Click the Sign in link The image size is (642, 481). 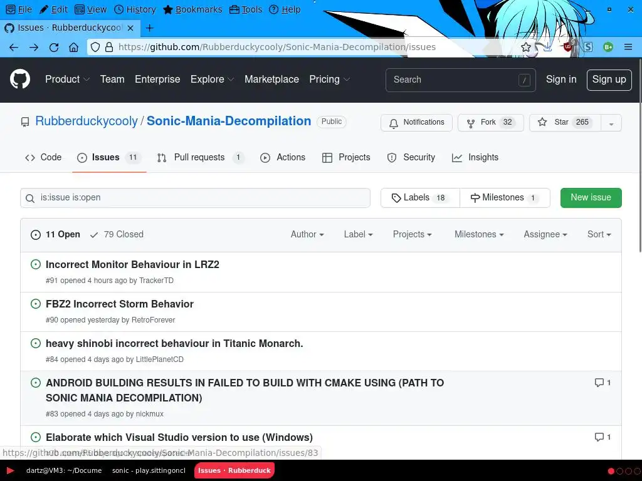click(x=561, y=80)
